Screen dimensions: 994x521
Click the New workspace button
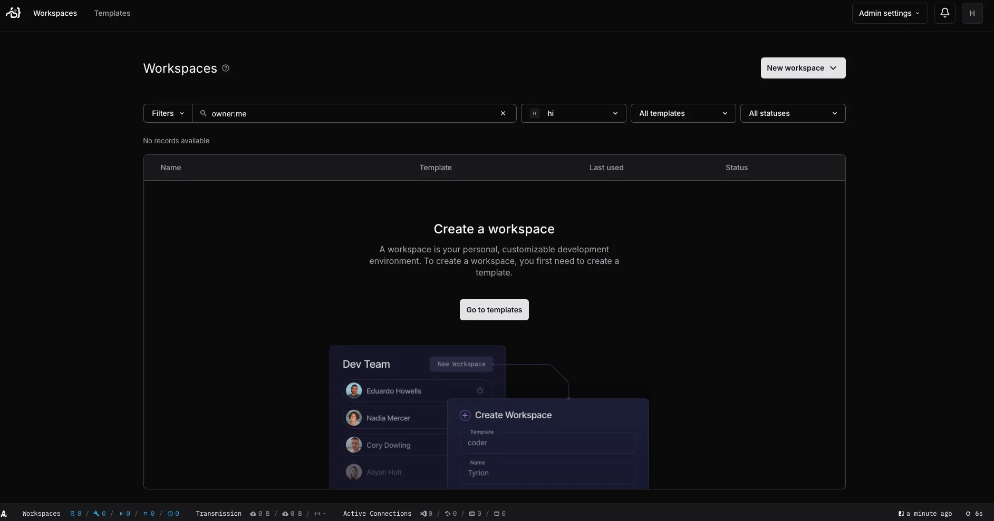(803, 68)
